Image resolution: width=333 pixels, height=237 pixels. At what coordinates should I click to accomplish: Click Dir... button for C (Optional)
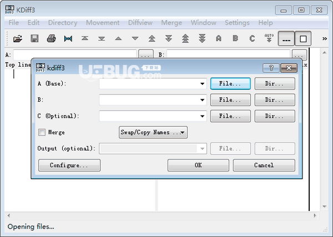point(275,116)
